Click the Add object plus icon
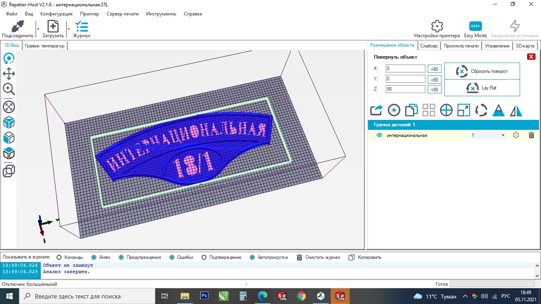541x304 pixels. point(394,110)
